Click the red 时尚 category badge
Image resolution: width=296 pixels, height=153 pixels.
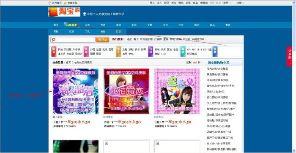54,52
